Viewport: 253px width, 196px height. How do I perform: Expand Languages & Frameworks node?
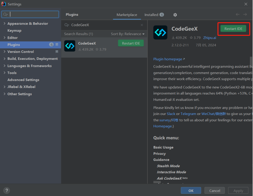click(x=4, y=66)
